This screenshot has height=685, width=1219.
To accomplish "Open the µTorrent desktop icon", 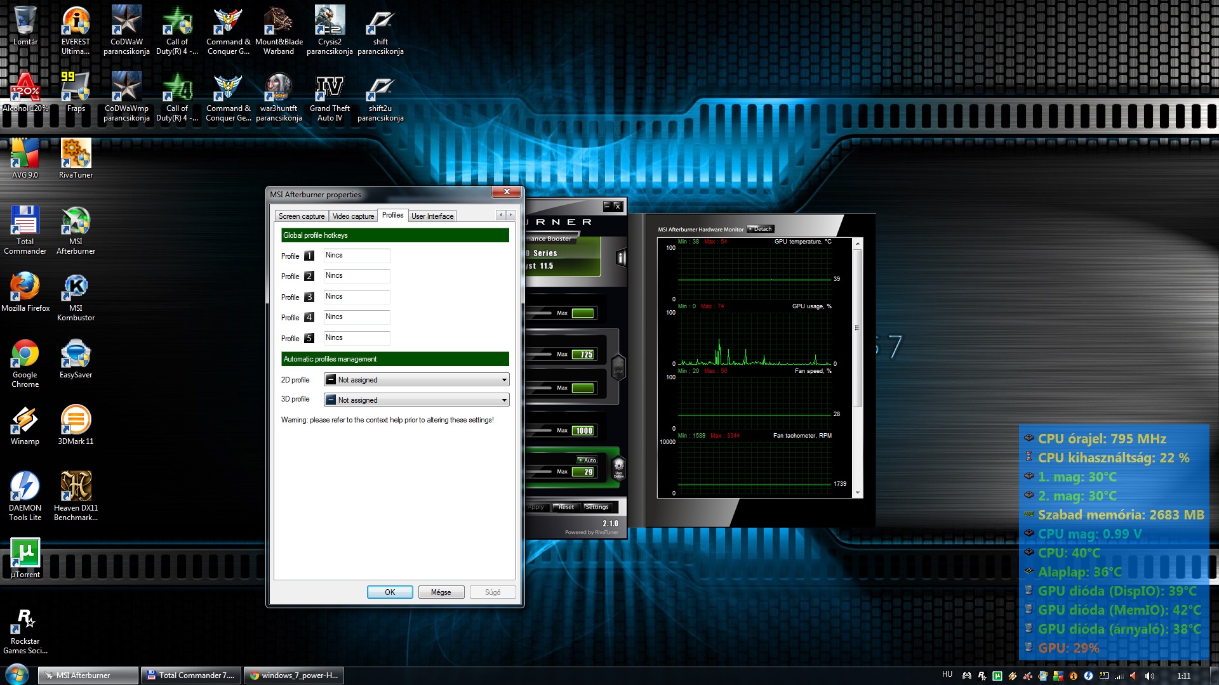I will 25,558.
